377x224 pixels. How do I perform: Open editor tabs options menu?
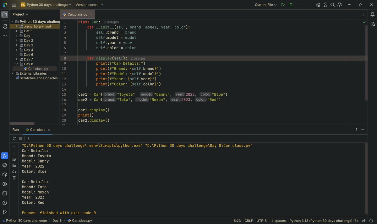(x=363, y=14)
